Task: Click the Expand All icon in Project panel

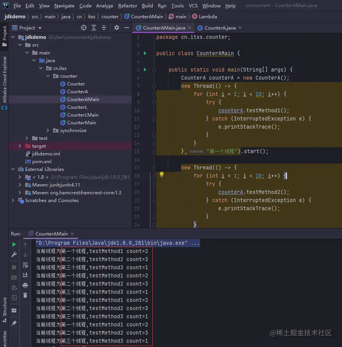Action: click(x=94, y=28)
